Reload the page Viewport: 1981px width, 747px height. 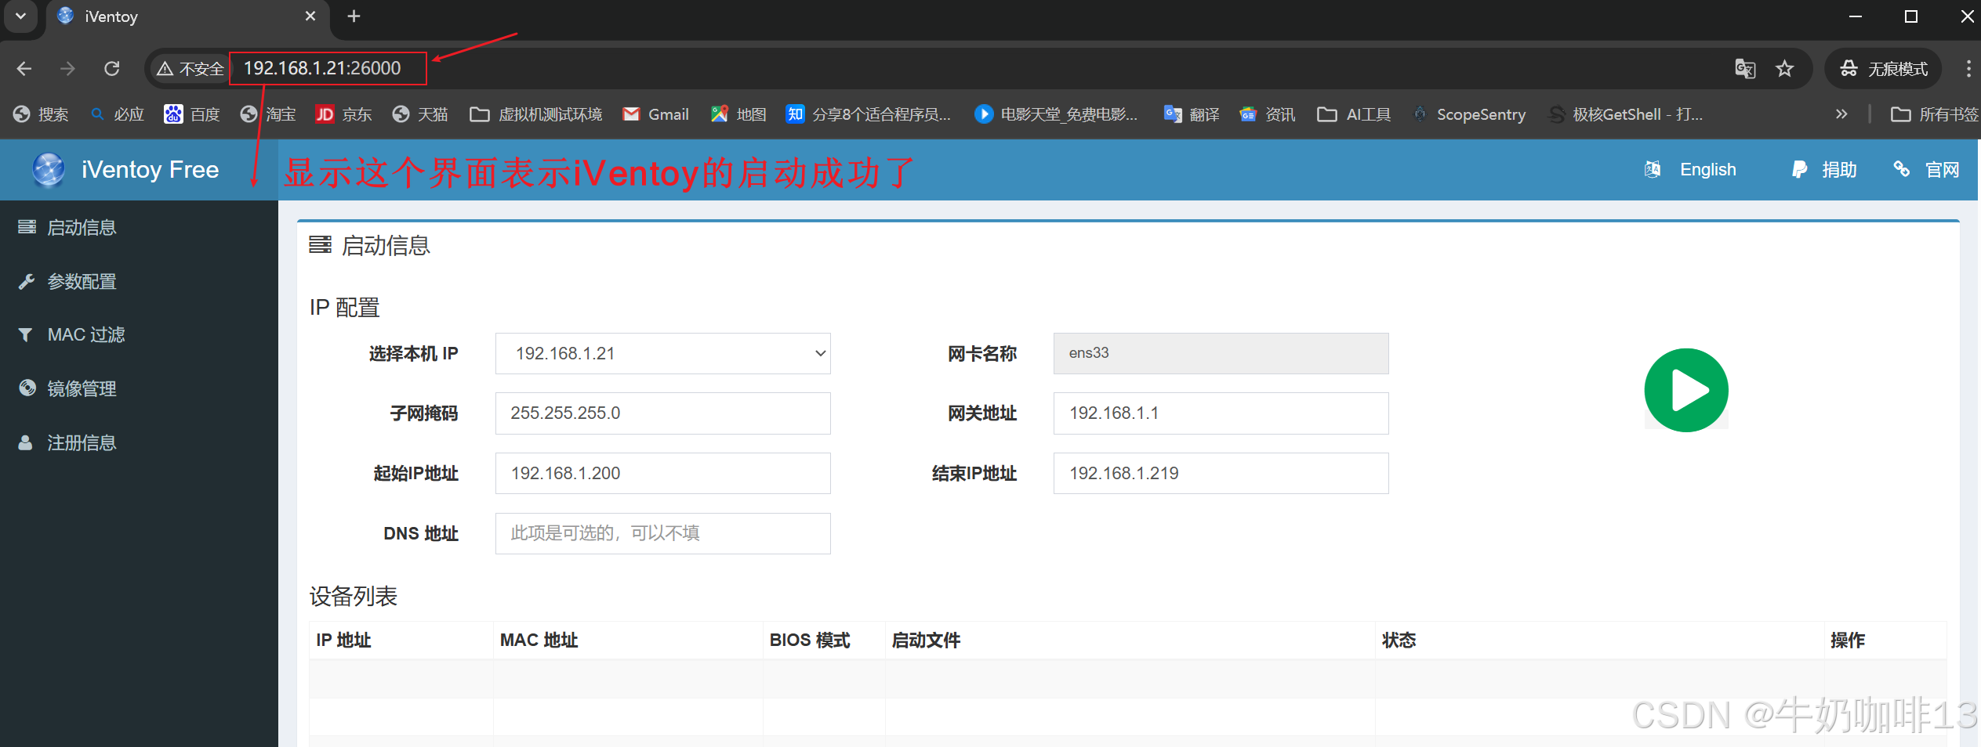coord(112,69)
